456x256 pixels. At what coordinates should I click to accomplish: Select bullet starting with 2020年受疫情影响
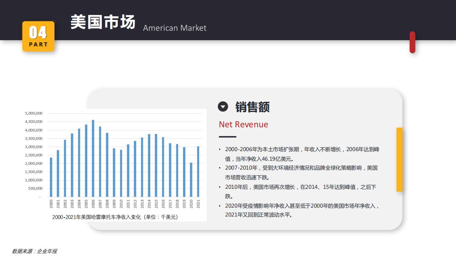[x=299, y=210]
